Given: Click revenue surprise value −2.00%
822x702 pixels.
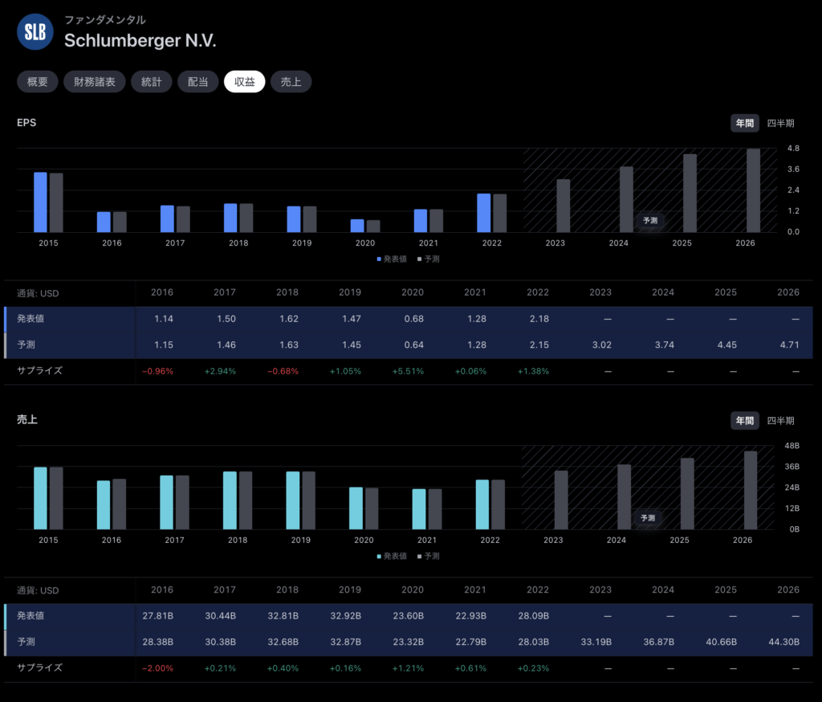Looking at the screenshot, I should pyautogui.click(x=158, y=668).
